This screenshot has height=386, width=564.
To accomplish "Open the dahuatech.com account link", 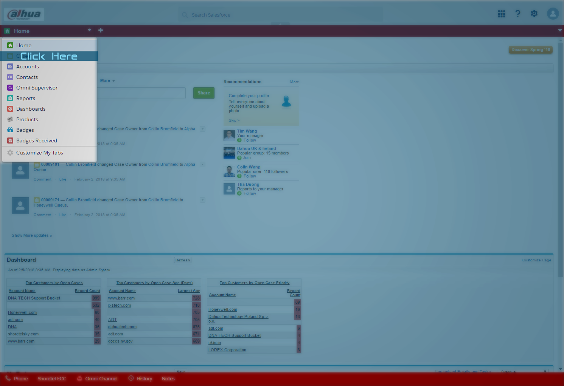I will coord(122,327).
